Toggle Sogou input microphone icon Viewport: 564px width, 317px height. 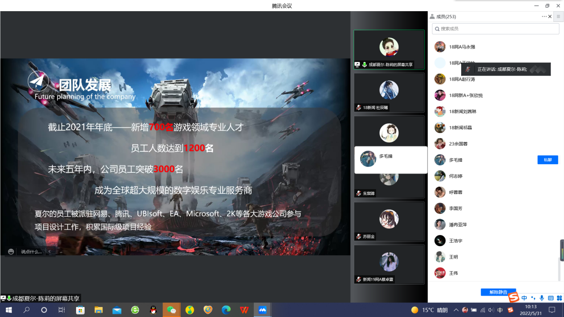coord(542,298)
